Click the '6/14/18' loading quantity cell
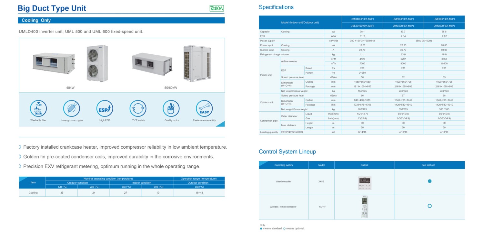 (362, 132)
